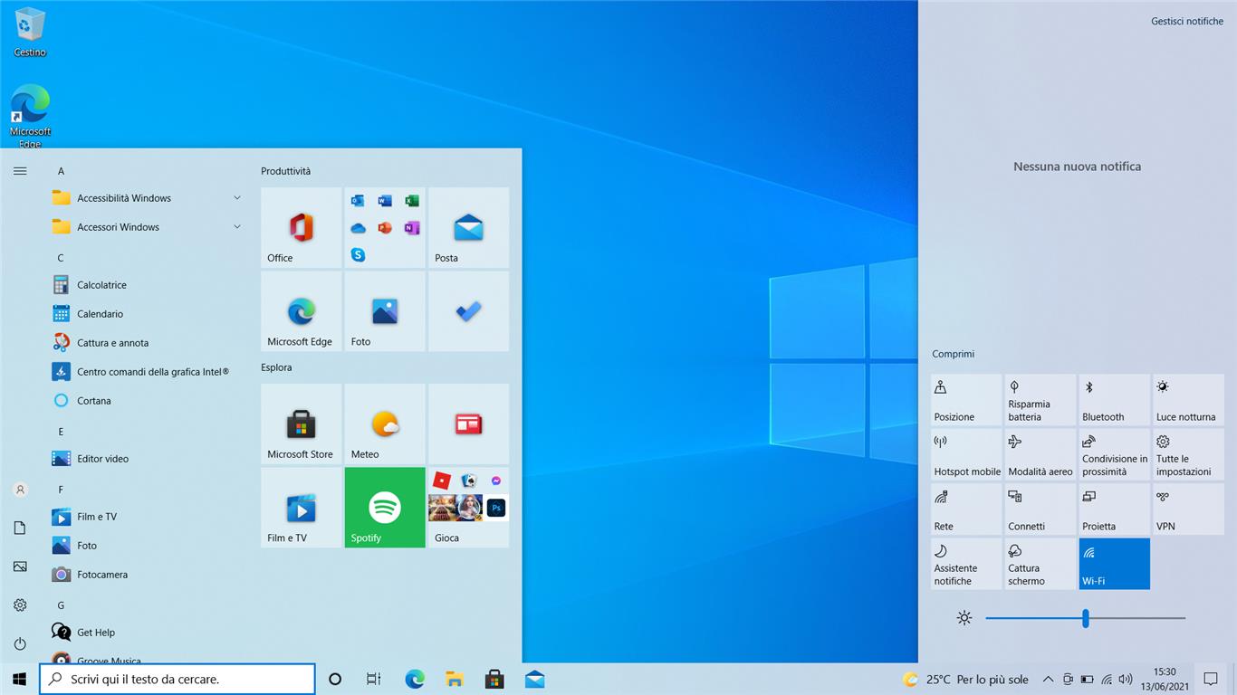Screen dimensions: 1237x695
Task: Show hidden system tray icons
Action: click(1048, 679)
